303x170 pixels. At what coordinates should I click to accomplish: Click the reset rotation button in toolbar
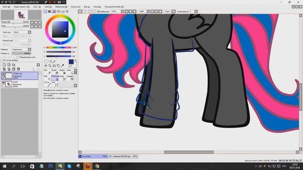[x=160, y=11]
